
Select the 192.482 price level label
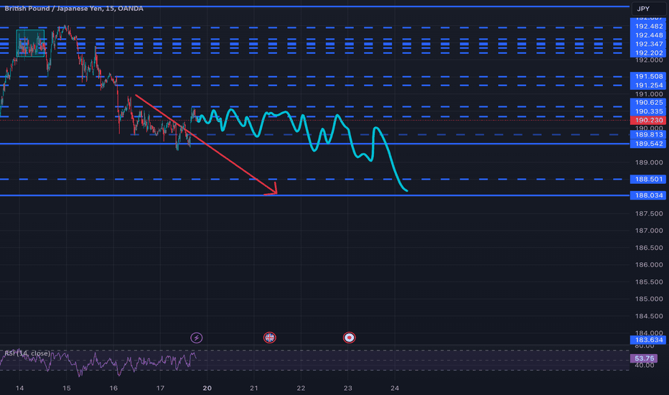point(648,27)
